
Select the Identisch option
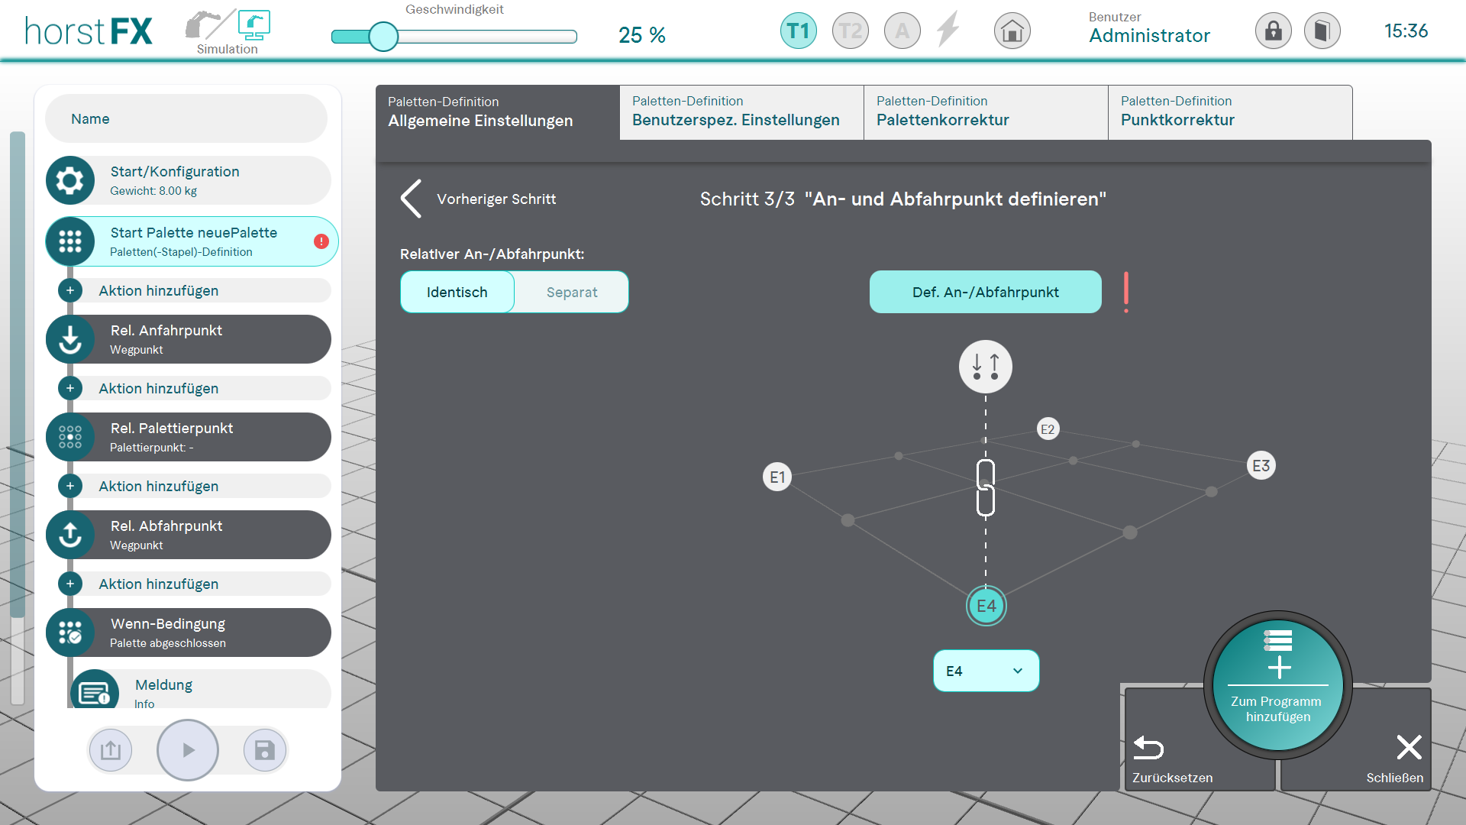pyautogui.click(x=457, y=292)
